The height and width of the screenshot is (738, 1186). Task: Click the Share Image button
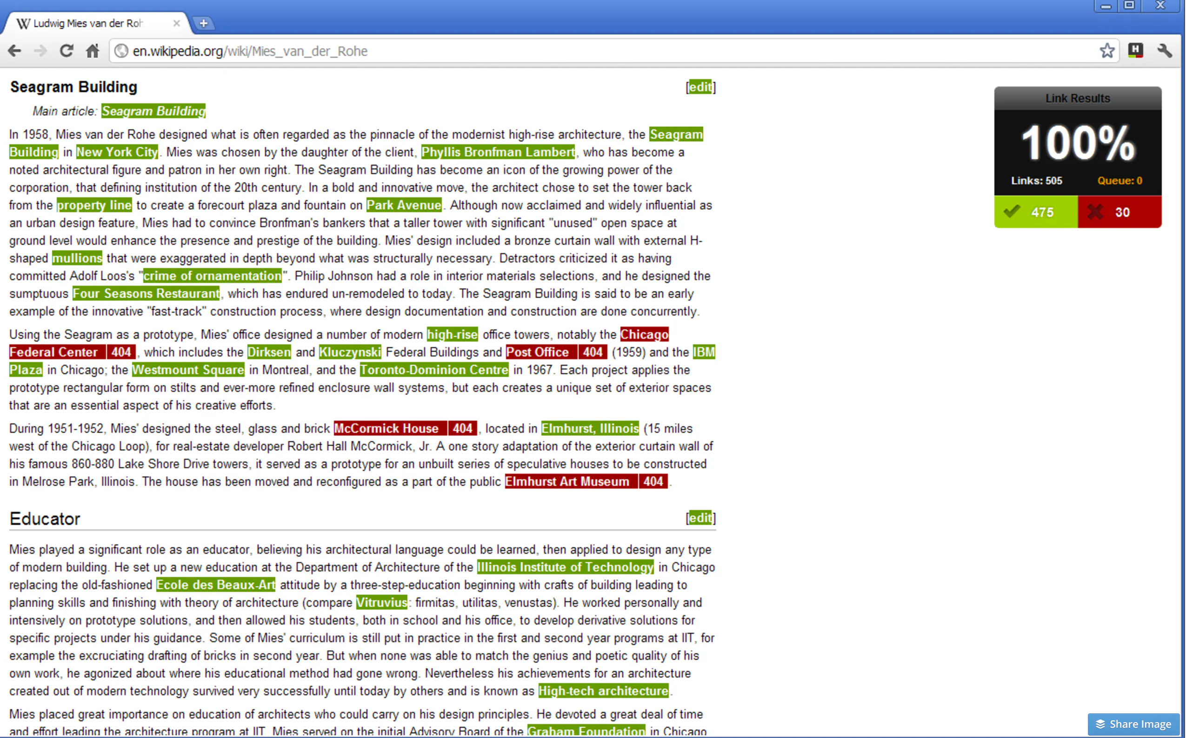[x=1134, y=724]
